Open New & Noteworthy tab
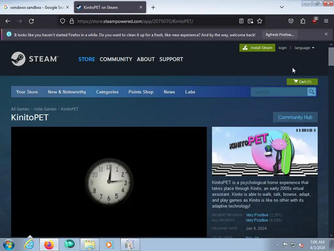334x251 pixels. 67,92
